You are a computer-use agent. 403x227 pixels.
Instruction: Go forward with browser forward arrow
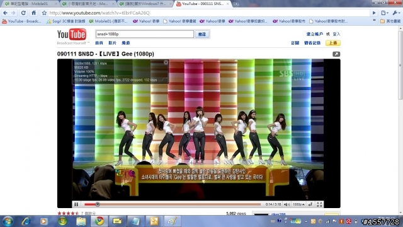click(x=13, y=13)
